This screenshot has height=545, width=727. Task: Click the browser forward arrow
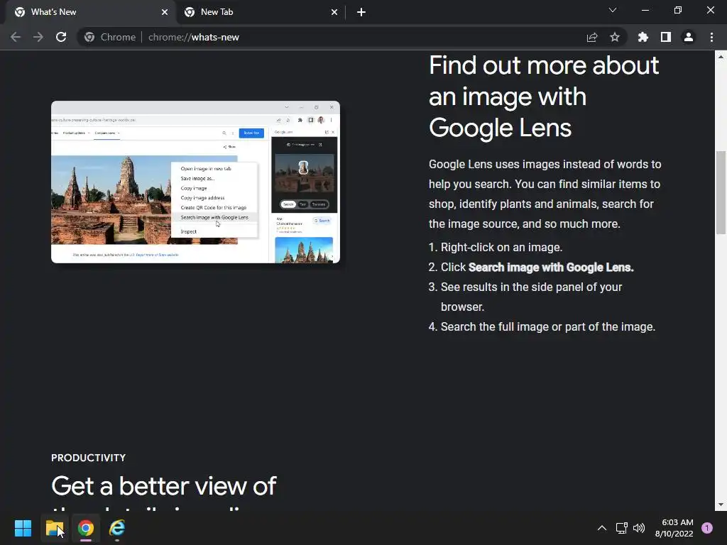tap(38, 37)
